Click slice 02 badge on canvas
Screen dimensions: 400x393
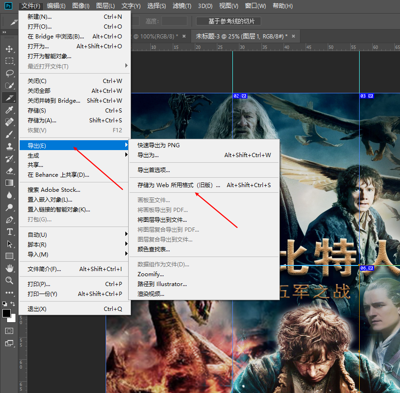(240, 96)
